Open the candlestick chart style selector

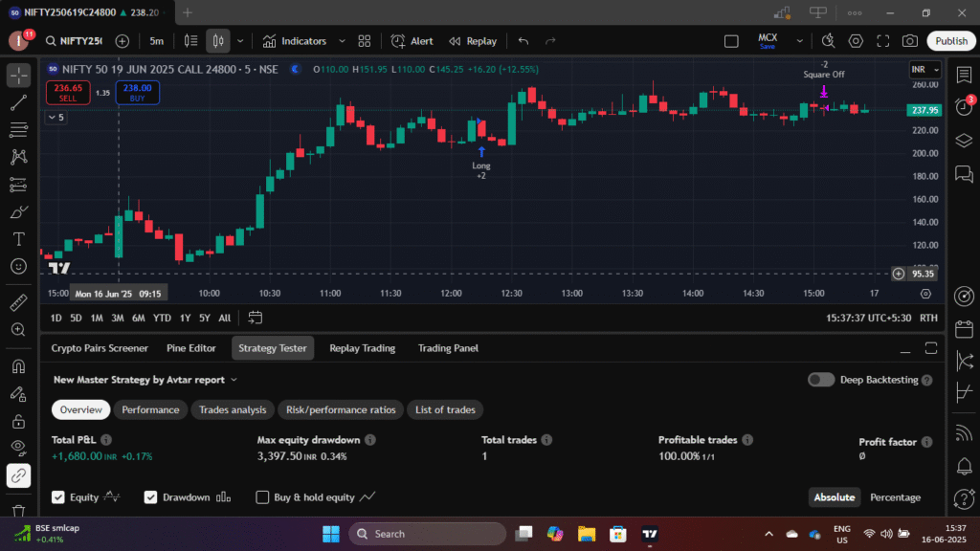[x=218, y=41]
